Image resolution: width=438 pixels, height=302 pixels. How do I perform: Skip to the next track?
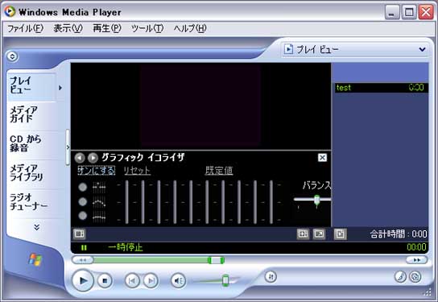coord(151,280)
